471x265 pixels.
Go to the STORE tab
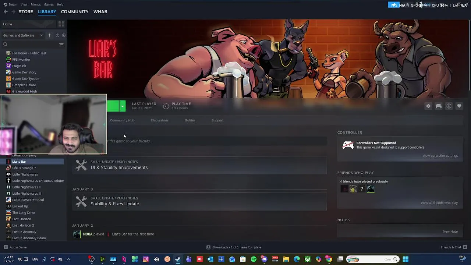(26, 12)
